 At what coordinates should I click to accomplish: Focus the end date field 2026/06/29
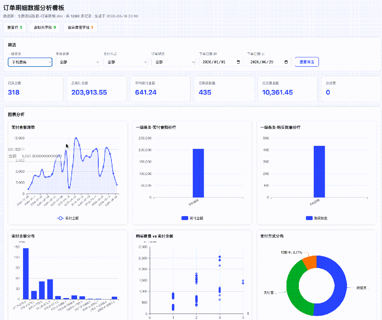[269, 62]
